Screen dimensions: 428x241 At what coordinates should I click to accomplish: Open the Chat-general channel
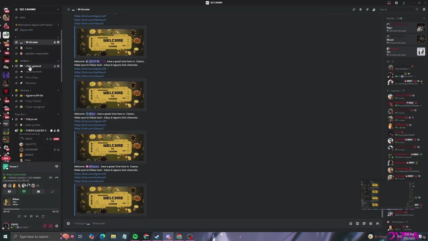(33, 66)
